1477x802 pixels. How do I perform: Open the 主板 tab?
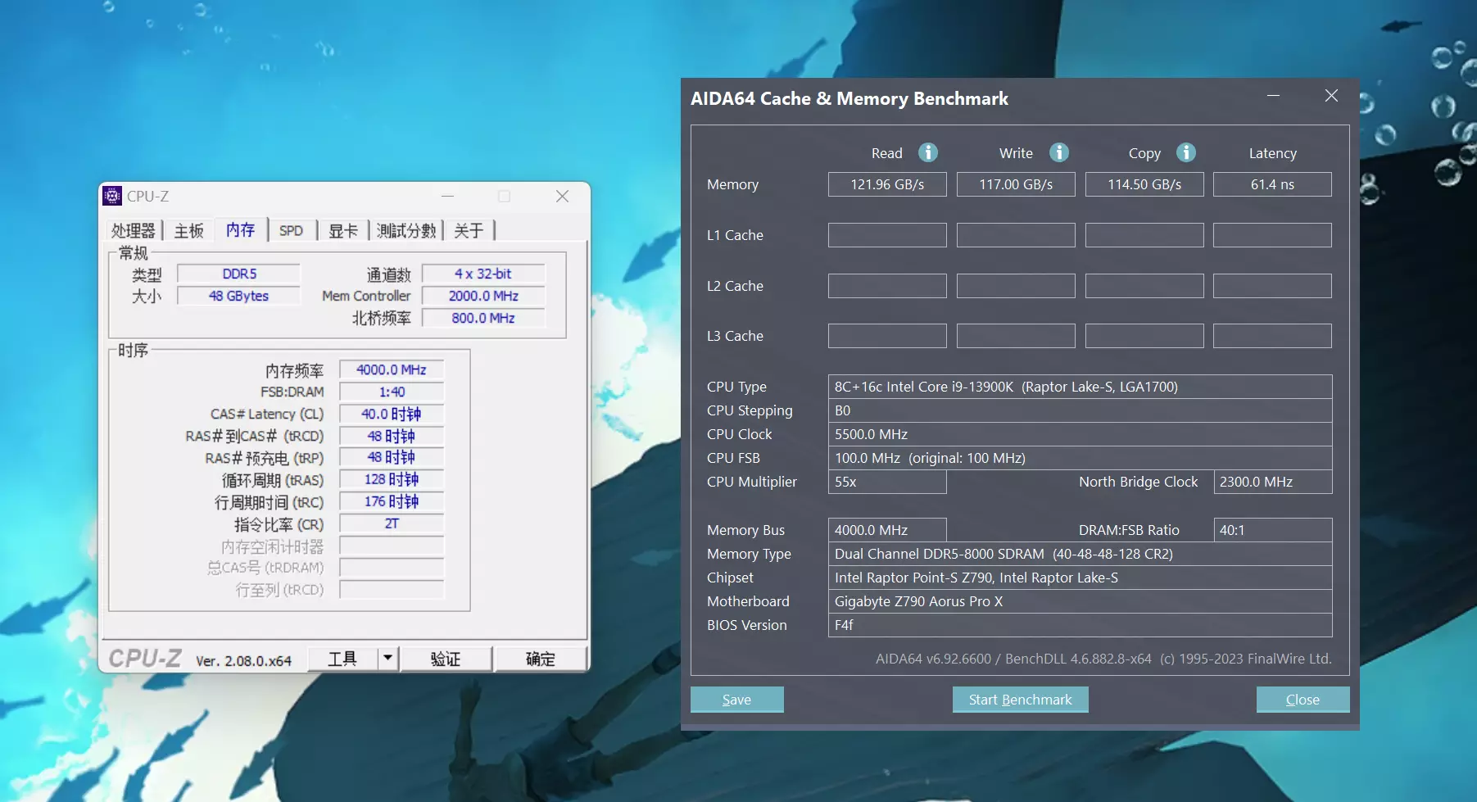click(x=188, y=231)
